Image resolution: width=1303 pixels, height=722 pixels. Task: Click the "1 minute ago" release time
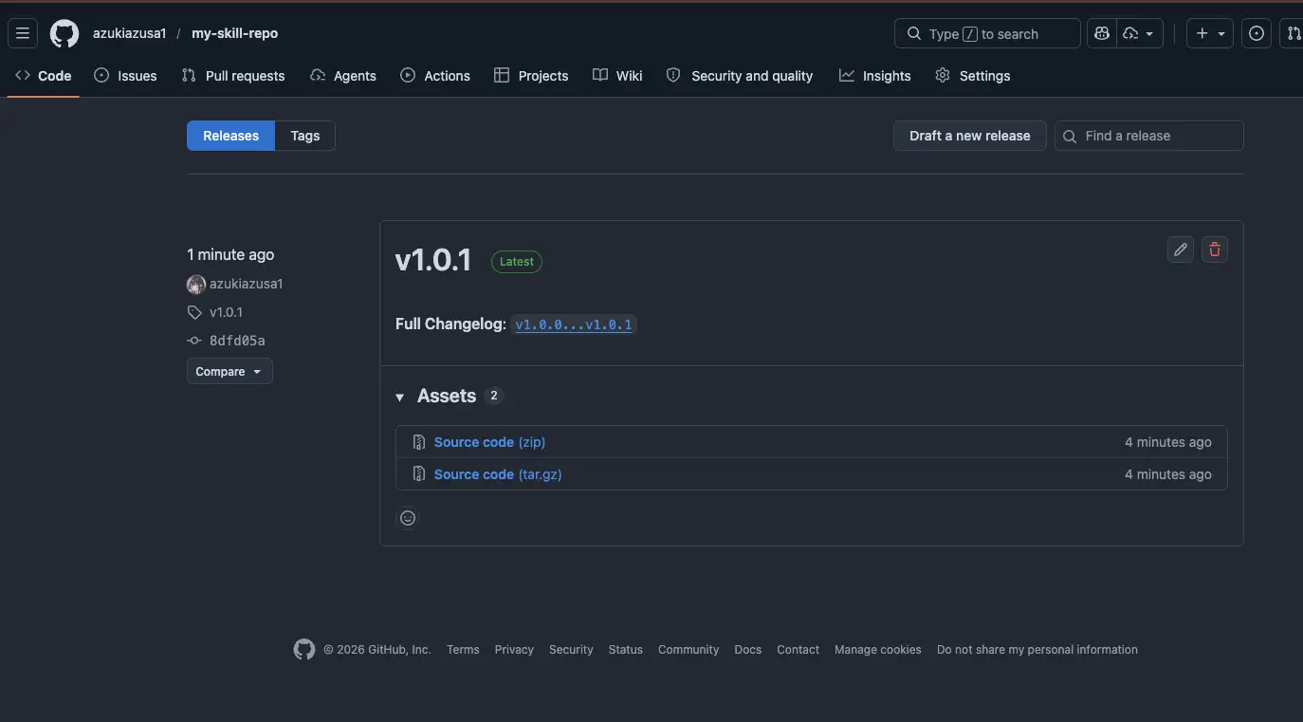[x=230, y=254]
